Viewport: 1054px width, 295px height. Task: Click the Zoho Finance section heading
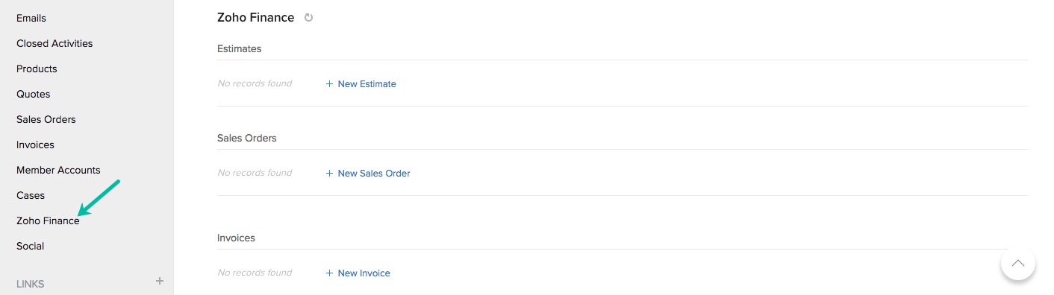[x=255, y=17]
